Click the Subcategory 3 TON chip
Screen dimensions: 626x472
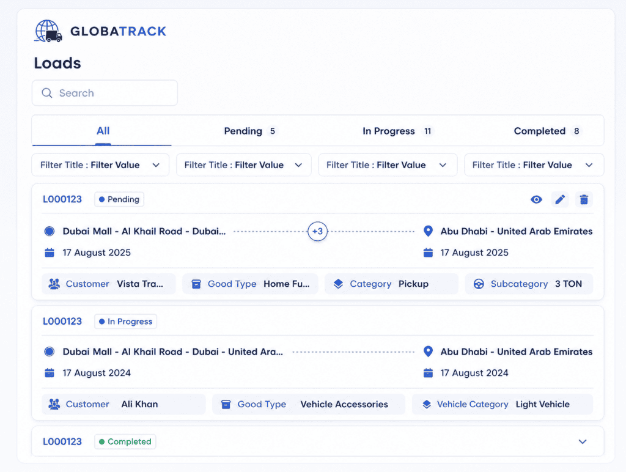(529, 284)
